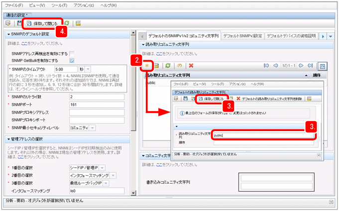Click 保存して閉じる in main toolbar
Image resolution: width=339 pixels, height=211 pixels.
point(43,23)
